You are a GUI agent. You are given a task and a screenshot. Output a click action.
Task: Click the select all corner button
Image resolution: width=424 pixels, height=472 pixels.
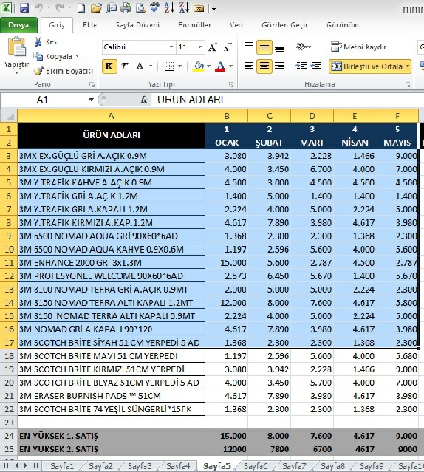click(x=9, y=116)
